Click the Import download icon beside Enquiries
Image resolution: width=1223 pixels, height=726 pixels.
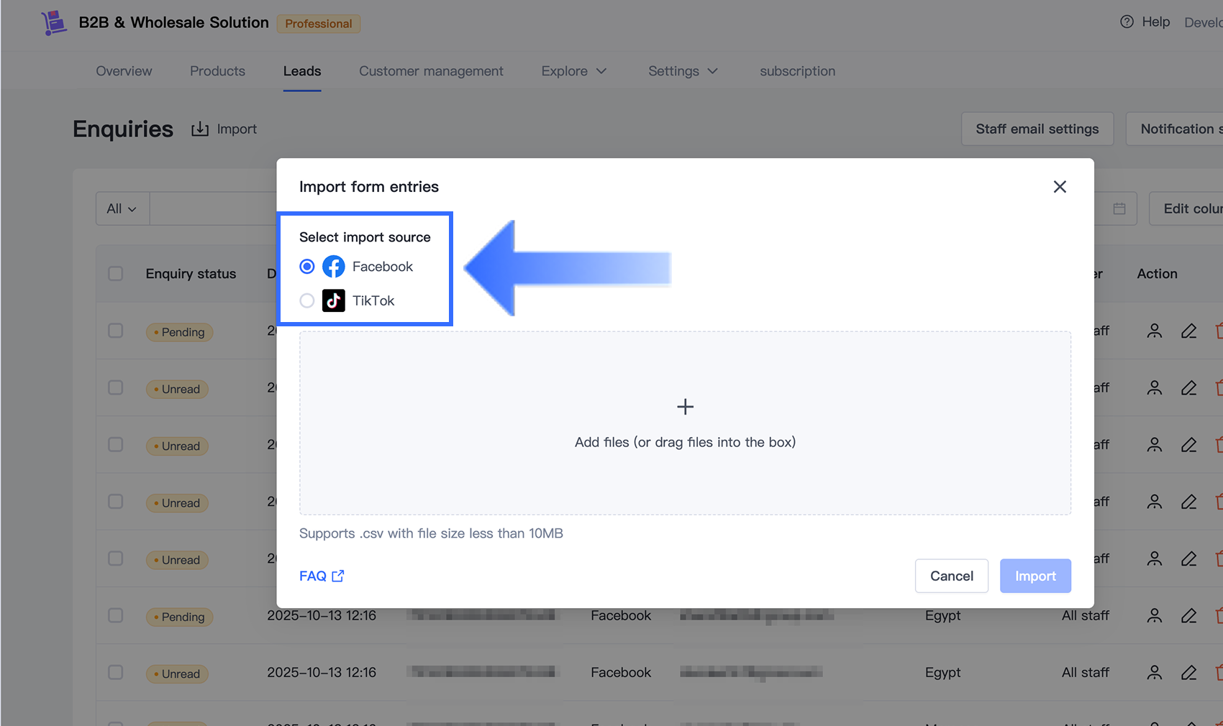click(x=200, y=129)
